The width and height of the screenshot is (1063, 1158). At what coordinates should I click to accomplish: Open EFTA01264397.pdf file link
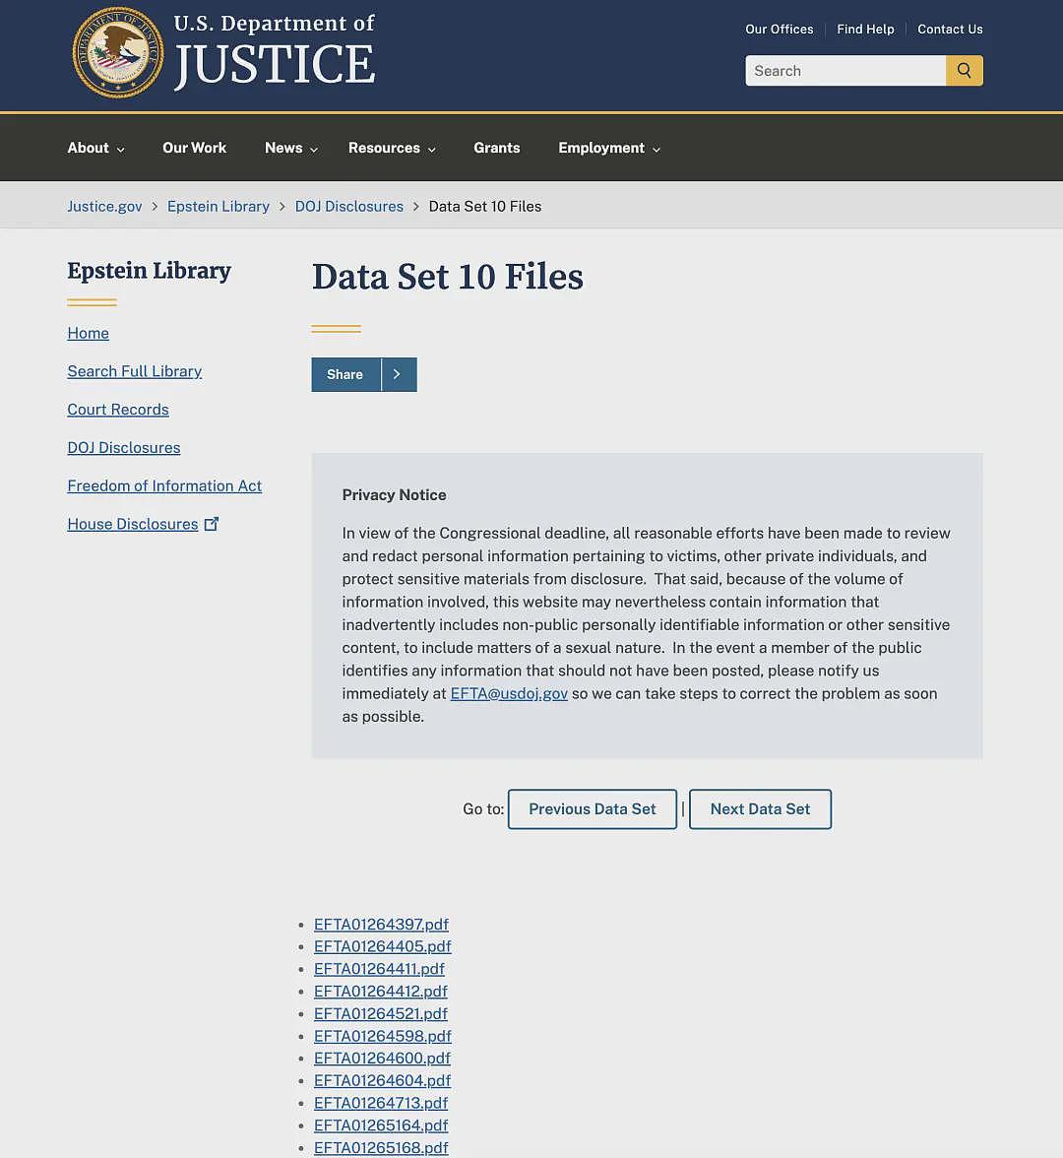pyautogui.click(x=381, y=924)
